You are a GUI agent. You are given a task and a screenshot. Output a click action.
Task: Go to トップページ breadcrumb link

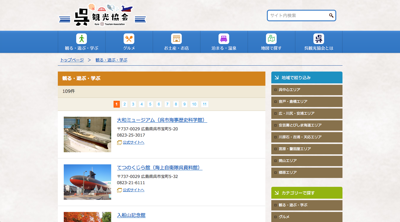72,60
